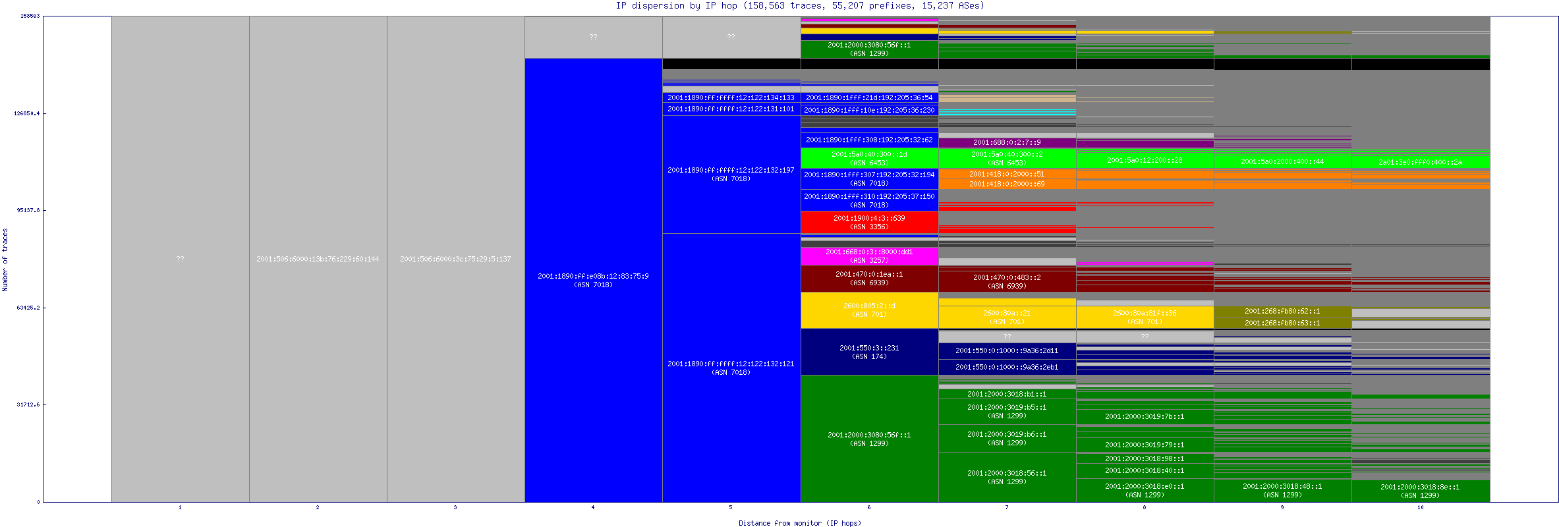The height and width of the screenshot is (527, 1559).
Task: Select navy block 2001:550:0:1000::9a36:2eb1
Action: (1007, 367)
